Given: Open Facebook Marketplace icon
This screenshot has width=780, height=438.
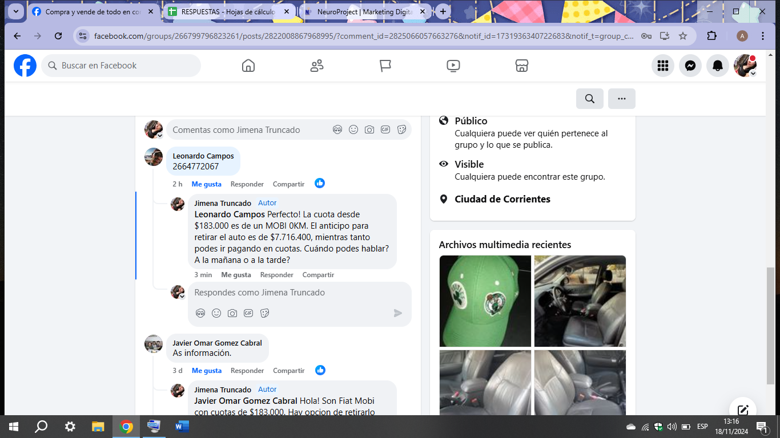Looking at the screenshot, I should pos(521,66).
